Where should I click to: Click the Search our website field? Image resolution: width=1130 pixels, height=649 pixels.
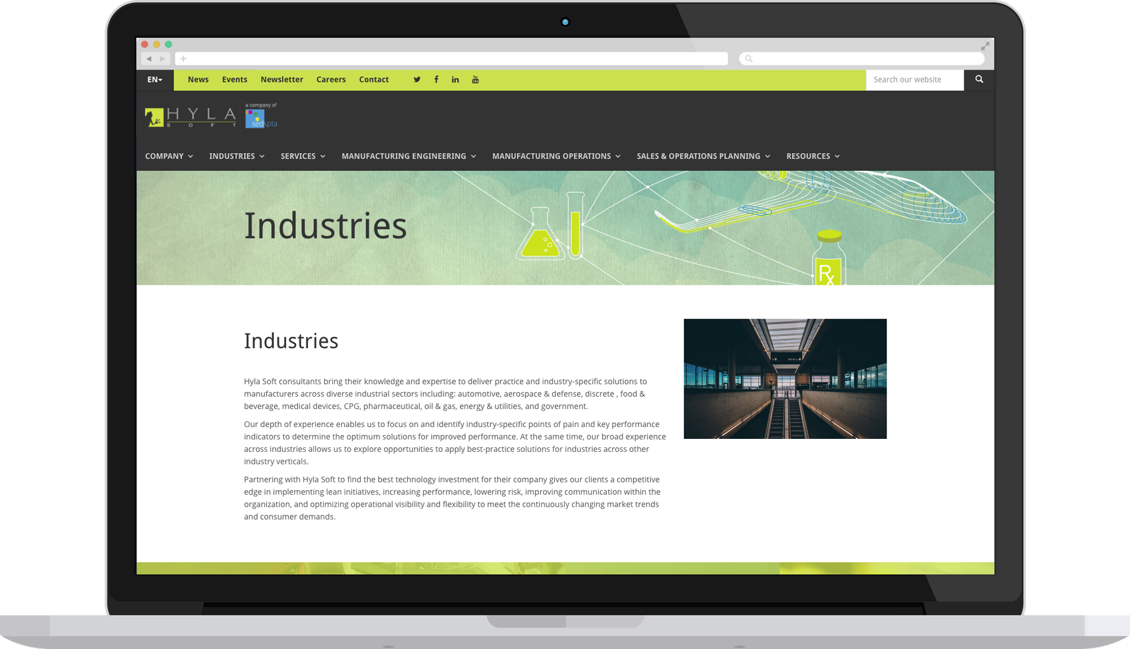915,80
